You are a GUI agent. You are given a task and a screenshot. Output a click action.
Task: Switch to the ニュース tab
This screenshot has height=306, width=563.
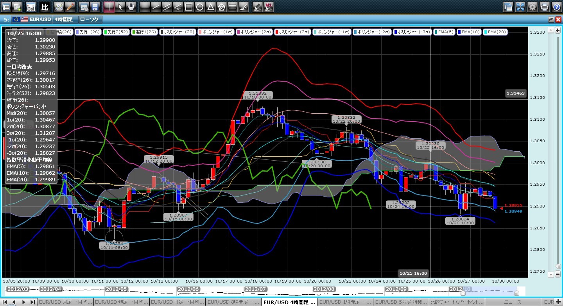point(513,302)
